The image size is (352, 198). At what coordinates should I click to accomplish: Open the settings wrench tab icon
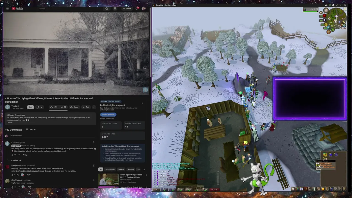tap(336, 189)
